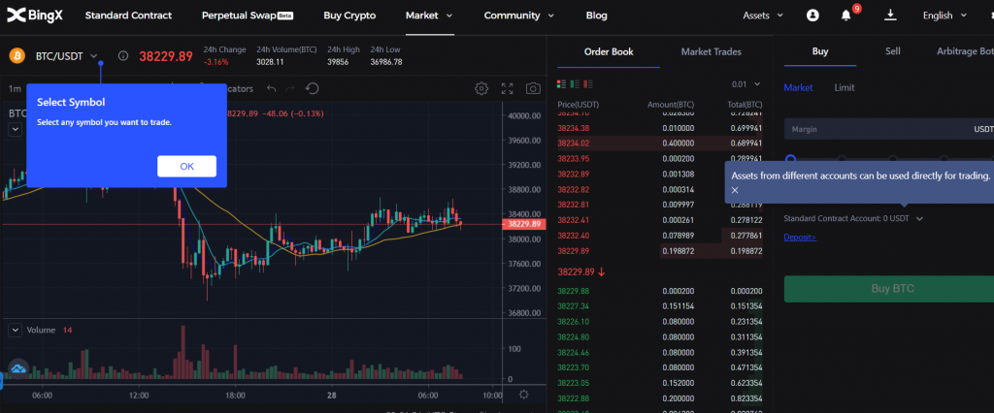This screenshot has height=413, width=994.
Task: Switch to the Market Trades tab
Action: point(711,52)
